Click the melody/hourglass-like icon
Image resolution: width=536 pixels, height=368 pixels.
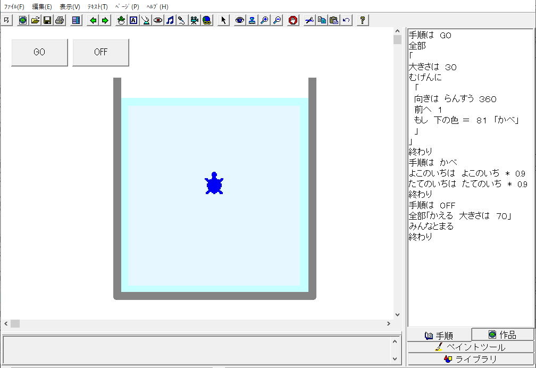coord(146,20)
